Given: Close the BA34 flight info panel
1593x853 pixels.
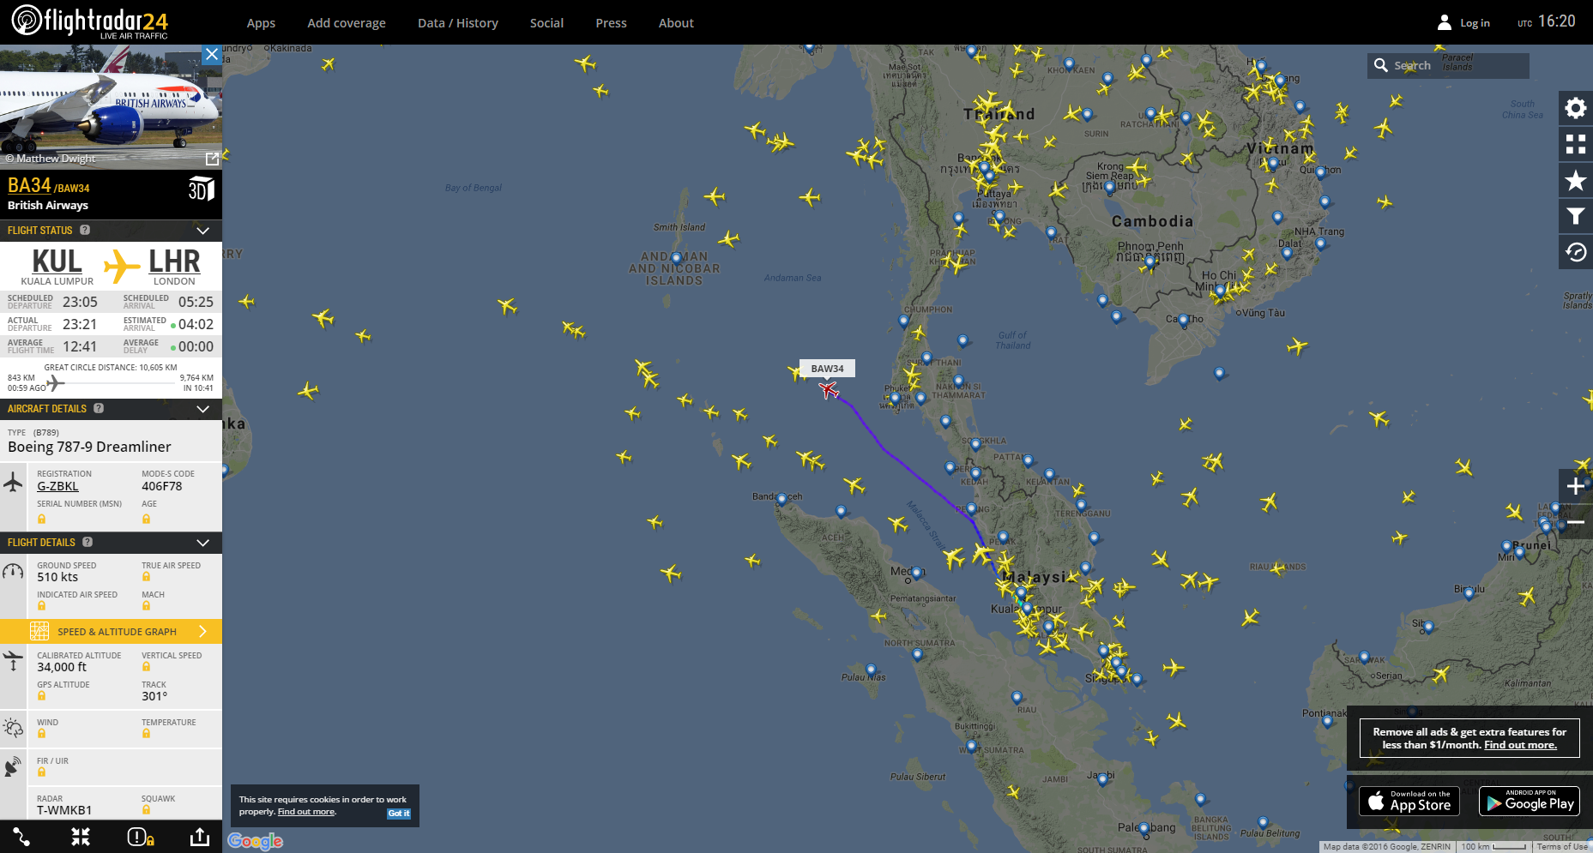Looking at the screenshot, I should [x=212, y=54].
